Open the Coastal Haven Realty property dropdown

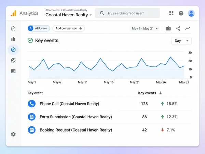coord(69,15)
